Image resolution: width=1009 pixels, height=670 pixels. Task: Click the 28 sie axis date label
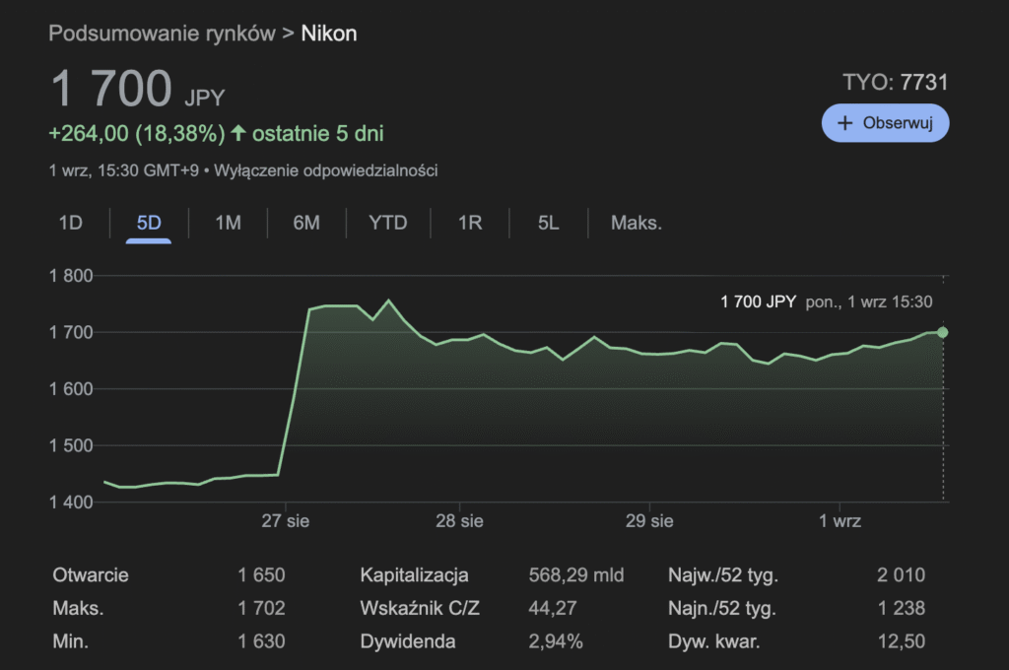(x=459, y=520)
